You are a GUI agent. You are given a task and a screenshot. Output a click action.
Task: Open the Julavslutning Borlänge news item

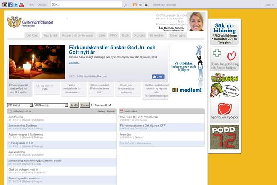62,127
